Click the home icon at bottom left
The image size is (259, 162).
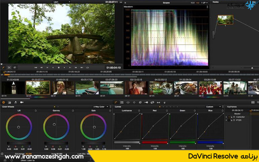pyautogui.click(x=5, y=160)
